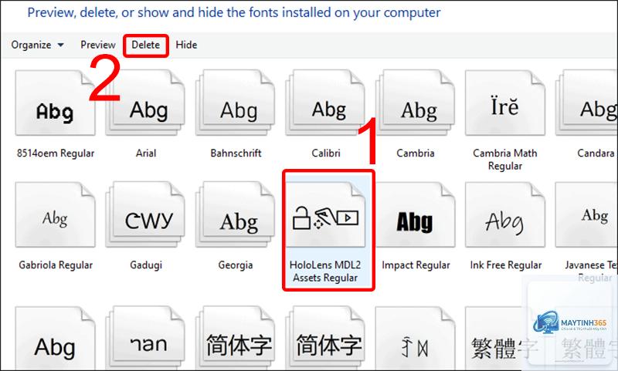Select the Simplified Chinese font icon below HoloLens
Image resolution: width=618 pixels, height=371 pixels.
(325, 339)
